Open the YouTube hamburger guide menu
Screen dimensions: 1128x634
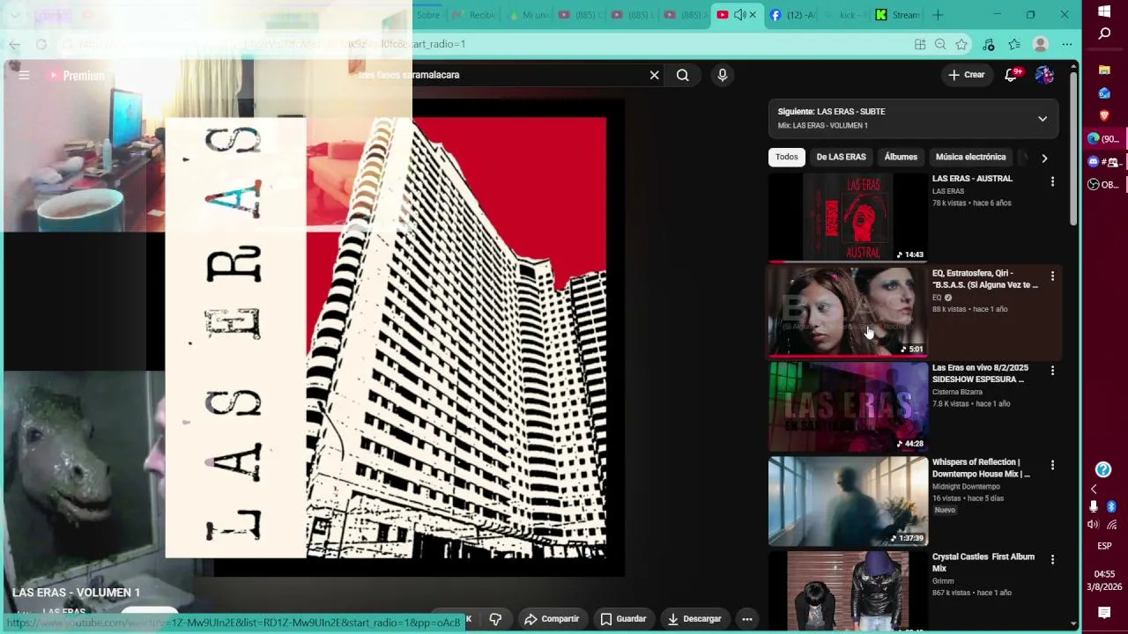[24, 76]
